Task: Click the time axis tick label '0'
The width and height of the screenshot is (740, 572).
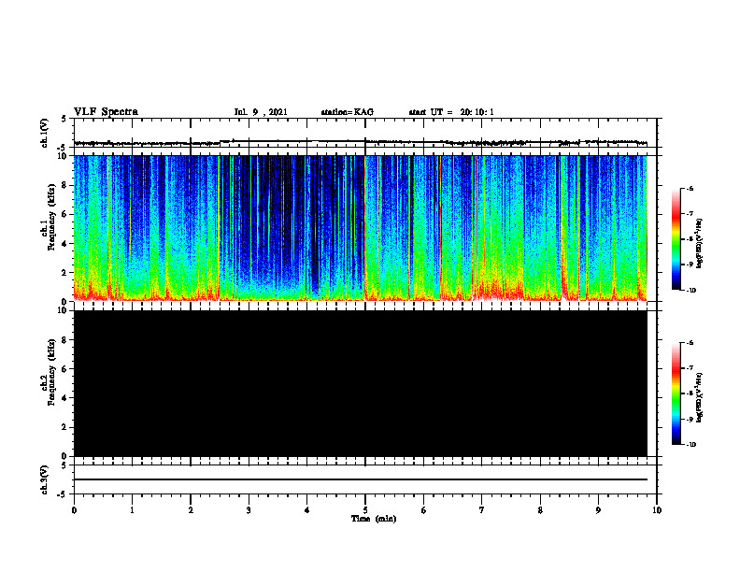Action: pyautogui.click(x=74, y=510)
